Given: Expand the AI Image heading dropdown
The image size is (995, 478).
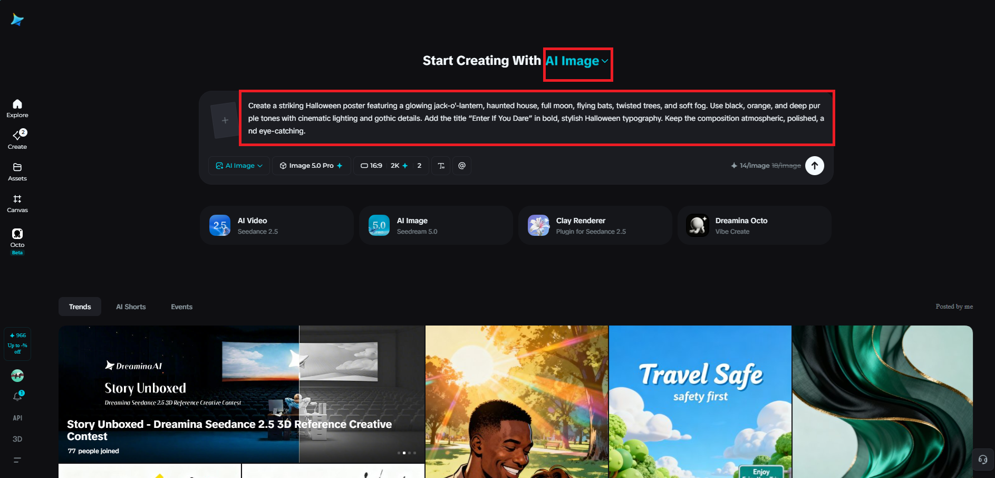Looking at the screenshot, I should [x=577, y=61].
